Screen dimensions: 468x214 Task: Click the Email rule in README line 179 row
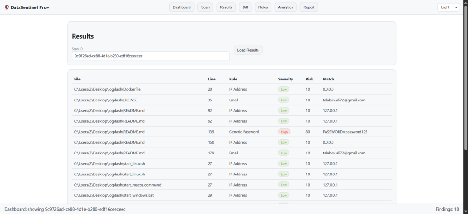tap(233, 153)
